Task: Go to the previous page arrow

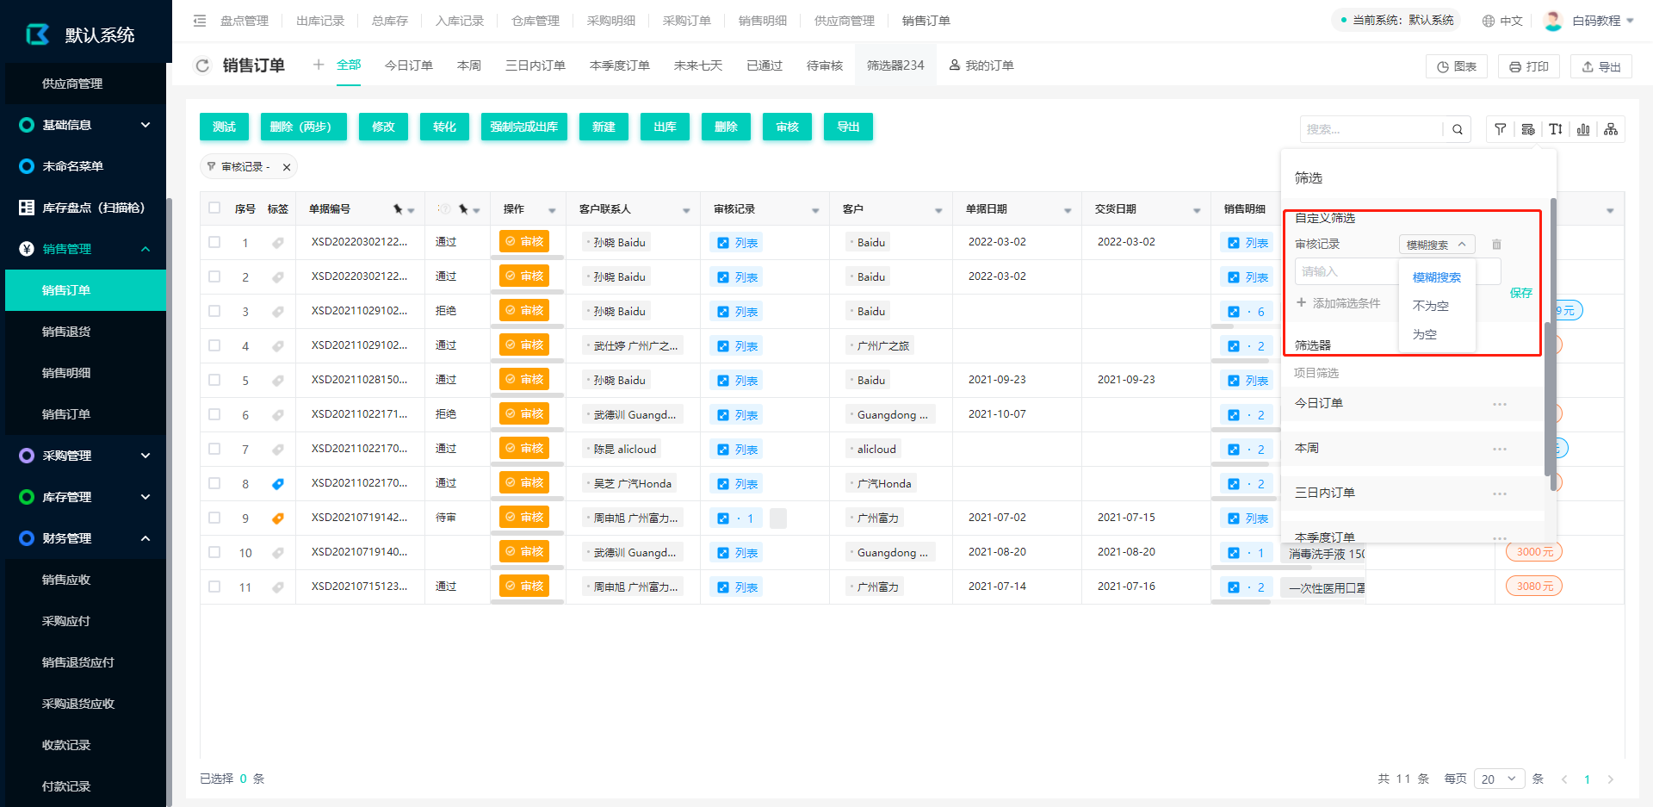Action: pyautogui.click(x=1564, y=779)
